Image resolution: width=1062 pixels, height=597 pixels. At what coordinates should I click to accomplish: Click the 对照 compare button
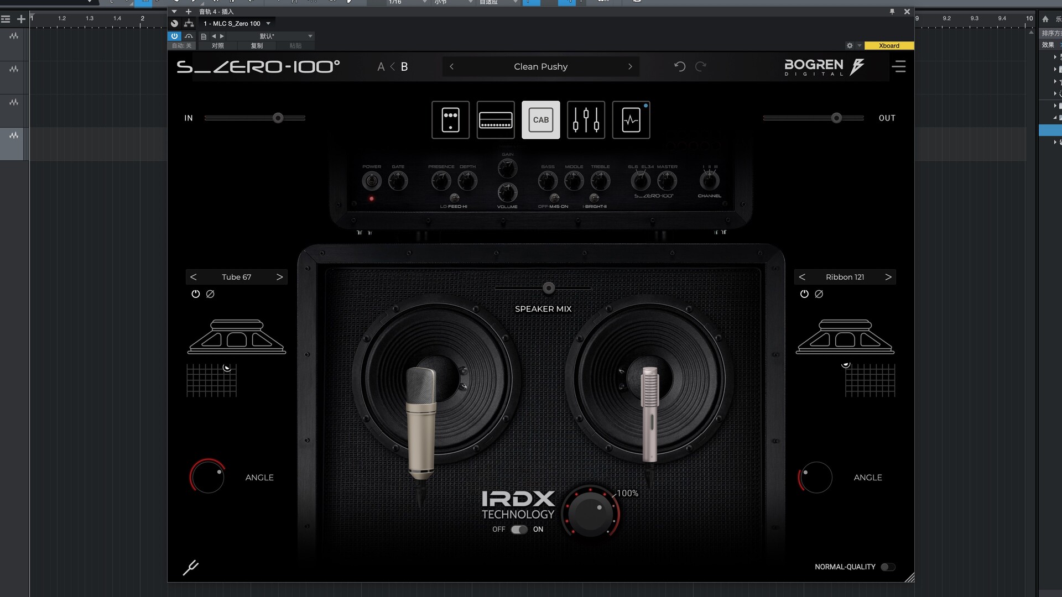[x=218, y=46]
